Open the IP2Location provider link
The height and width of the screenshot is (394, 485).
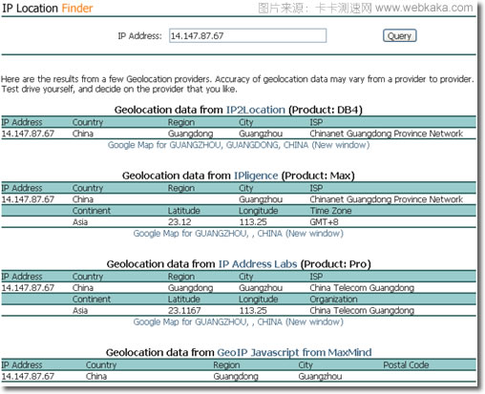coord(256,110)
